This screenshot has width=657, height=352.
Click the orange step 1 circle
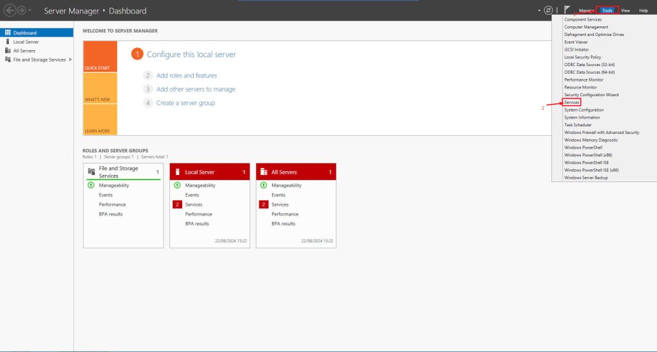[x=137, y=54]
